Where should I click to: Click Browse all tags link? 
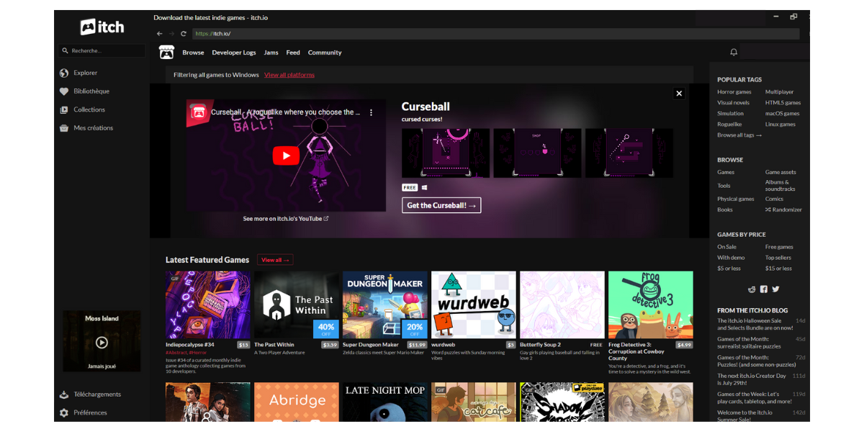[739, 135]
